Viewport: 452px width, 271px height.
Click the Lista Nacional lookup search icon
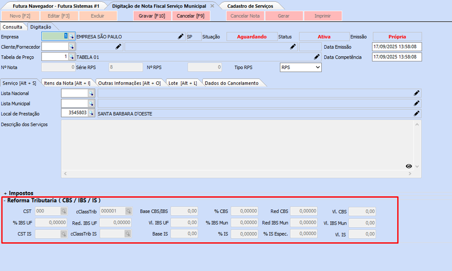pyautogui.click(x=91, y=93)
